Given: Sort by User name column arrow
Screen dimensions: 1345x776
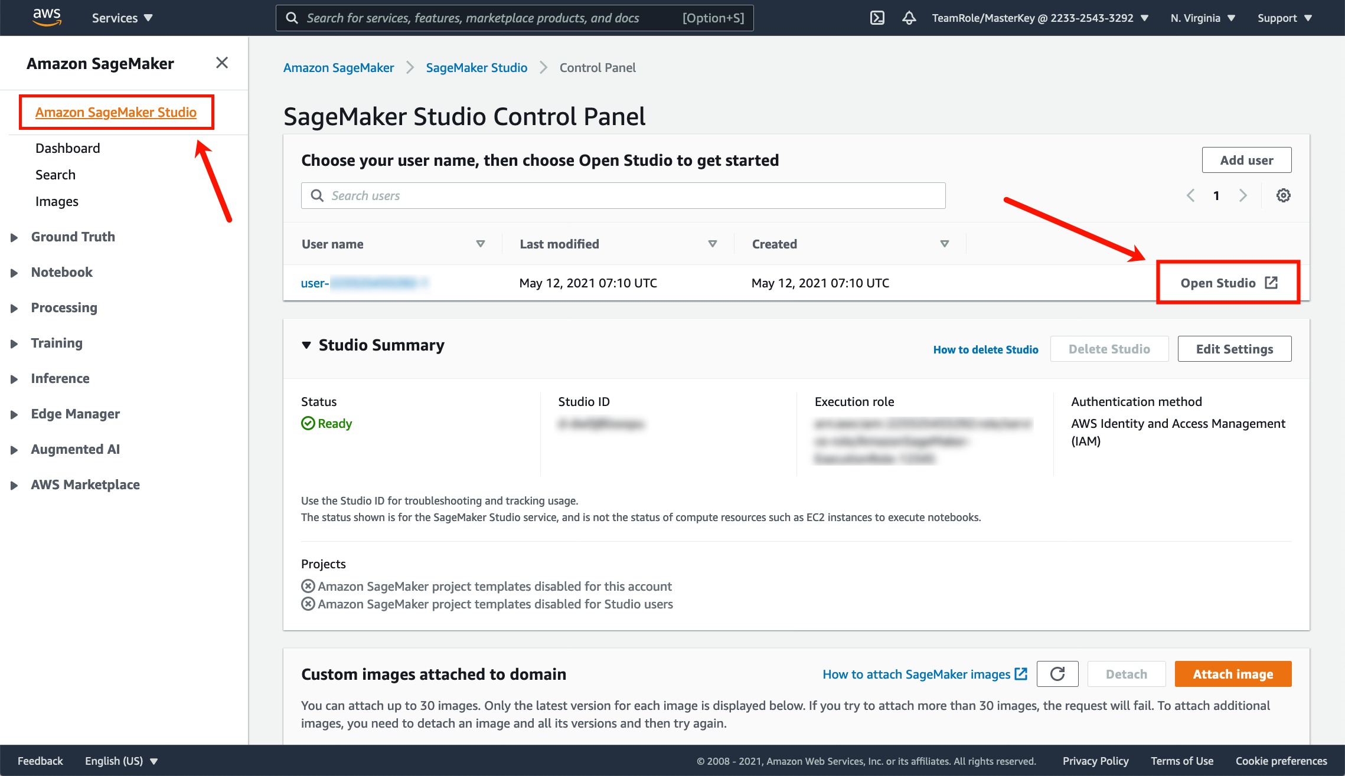Looking at the screenshot, I should [481, 244].
